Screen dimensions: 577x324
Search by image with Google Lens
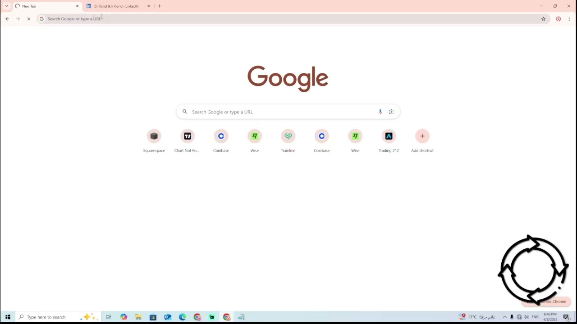(x=391, y=112)
